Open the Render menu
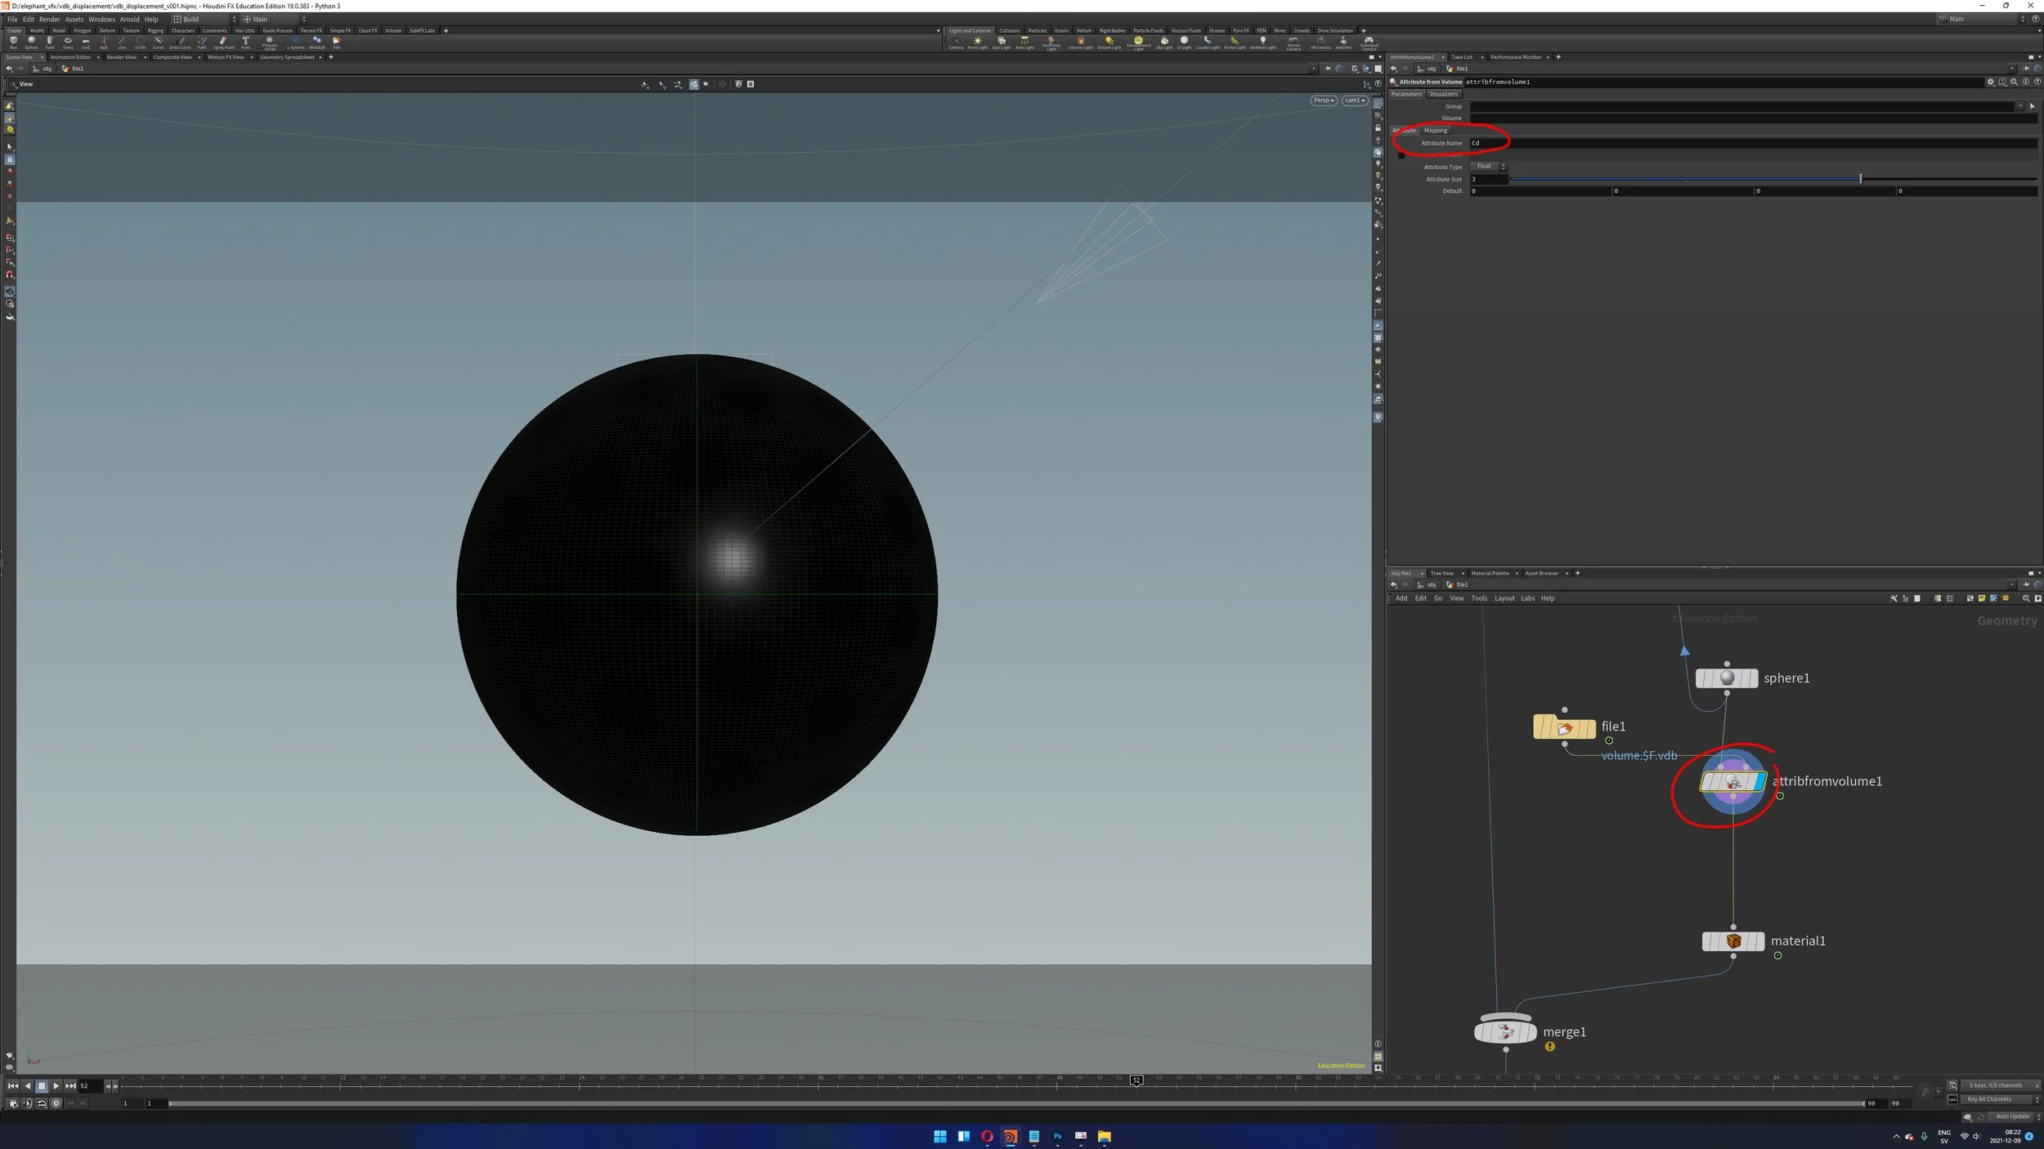Image resolution: width=2044 pixels, height=1149 pixels. pos(49,19)
